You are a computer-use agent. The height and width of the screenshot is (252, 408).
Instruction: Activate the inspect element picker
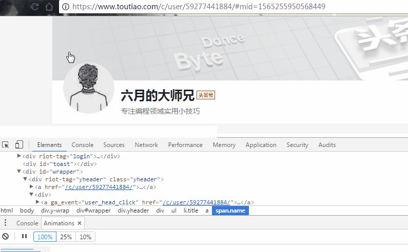point(6,145)
